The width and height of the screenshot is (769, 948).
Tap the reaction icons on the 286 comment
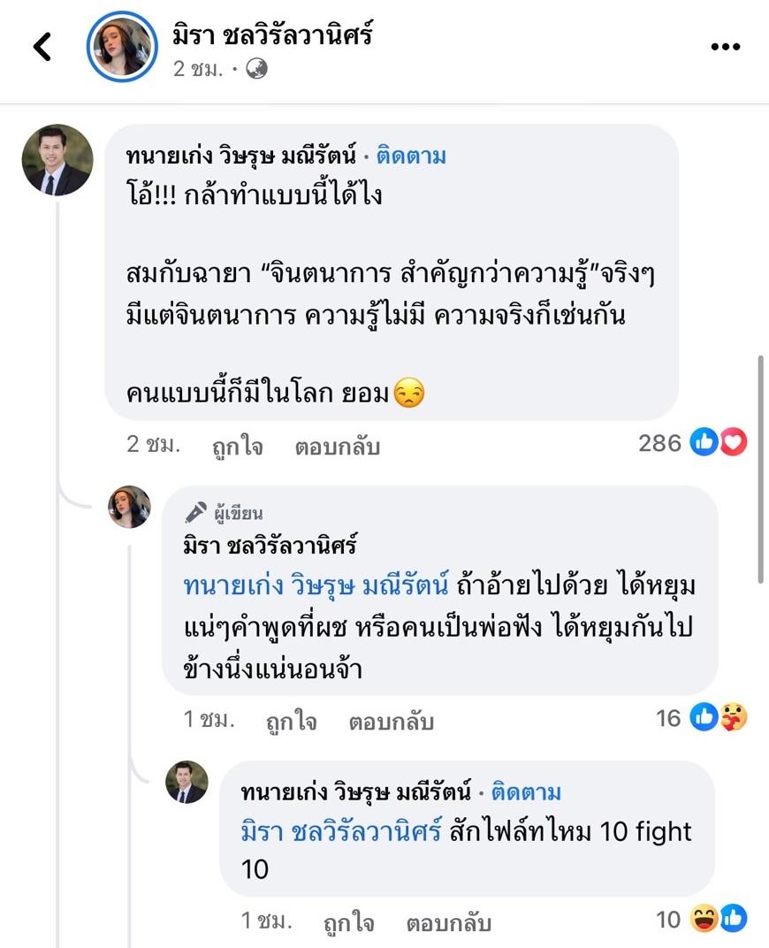coord(719,442)
